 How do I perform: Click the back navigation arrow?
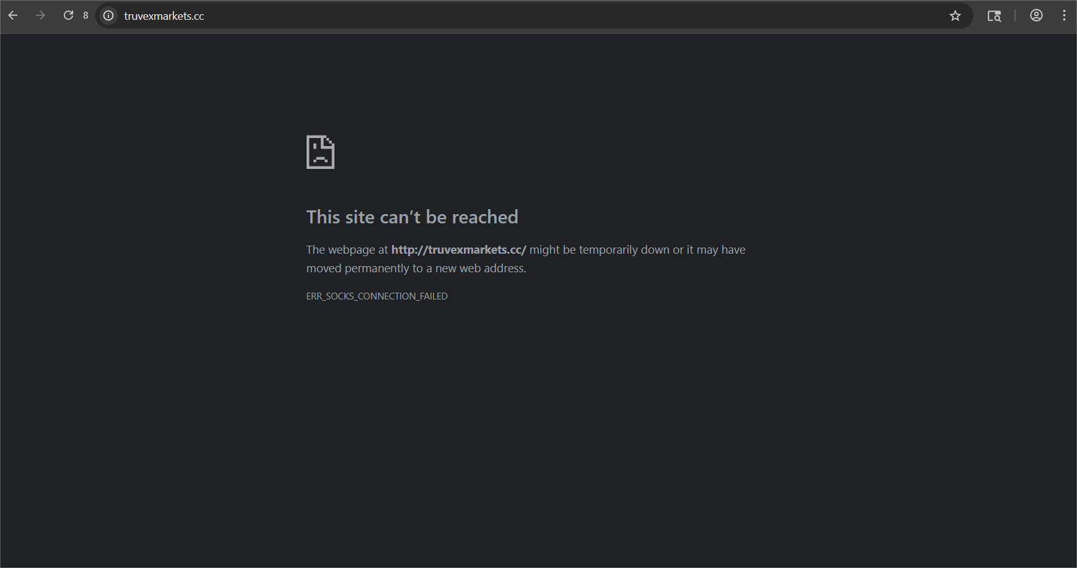[x=13, y=15]
